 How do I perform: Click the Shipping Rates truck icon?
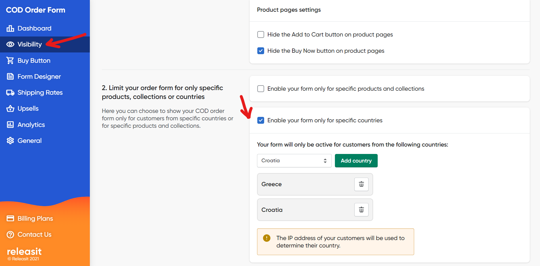pos(10,93)
